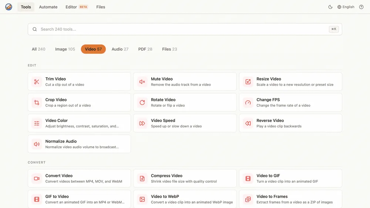Open the Mute Video title
370x208 pixels.
coord(162,79)
